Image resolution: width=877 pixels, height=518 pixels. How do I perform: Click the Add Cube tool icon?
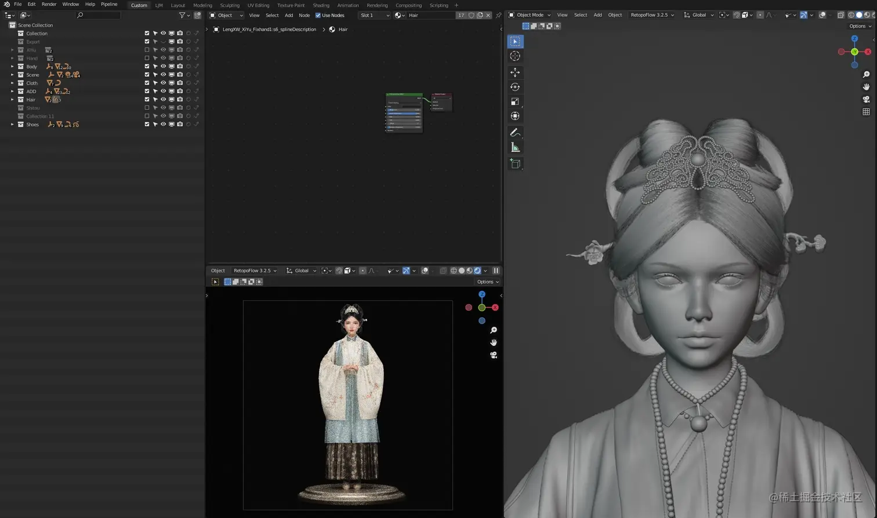[x=514, y=164]
